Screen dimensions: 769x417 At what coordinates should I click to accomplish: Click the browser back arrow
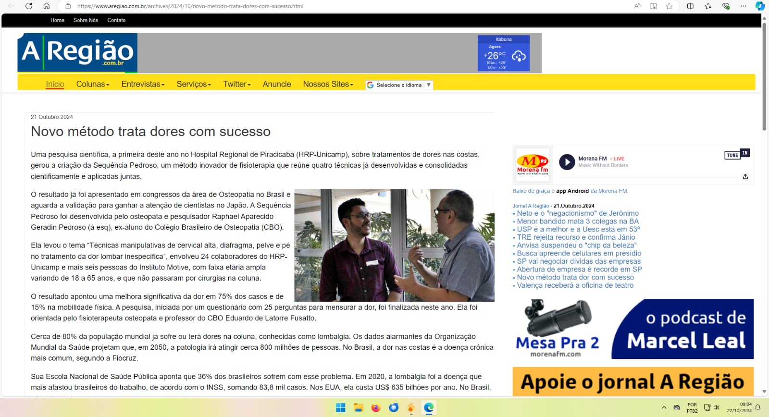(12, 6)
